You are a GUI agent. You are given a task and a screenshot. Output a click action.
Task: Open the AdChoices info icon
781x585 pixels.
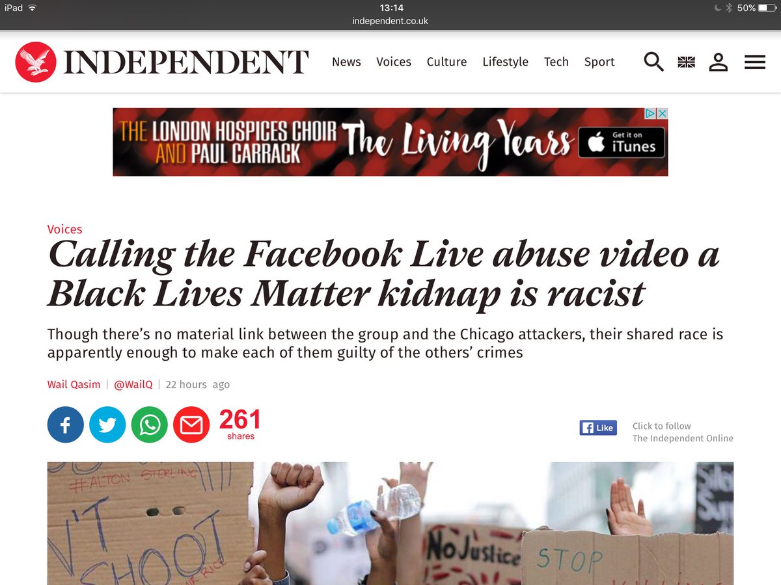[x=650, y=114]
